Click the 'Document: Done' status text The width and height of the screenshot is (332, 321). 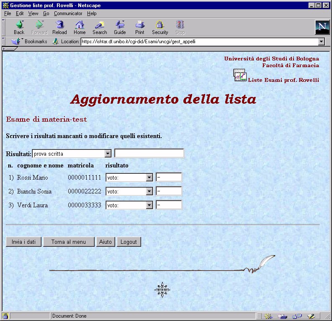tap(69, 316)
